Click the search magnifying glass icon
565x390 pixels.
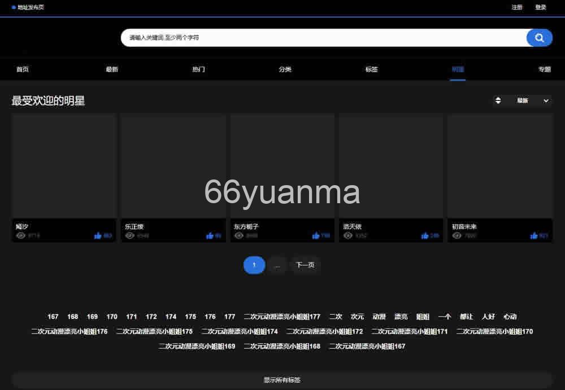539,37
